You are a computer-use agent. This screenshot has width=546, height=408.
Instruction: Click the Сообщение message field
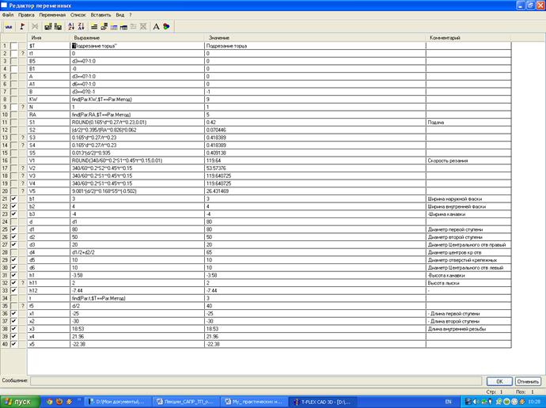tap(256, 381)
